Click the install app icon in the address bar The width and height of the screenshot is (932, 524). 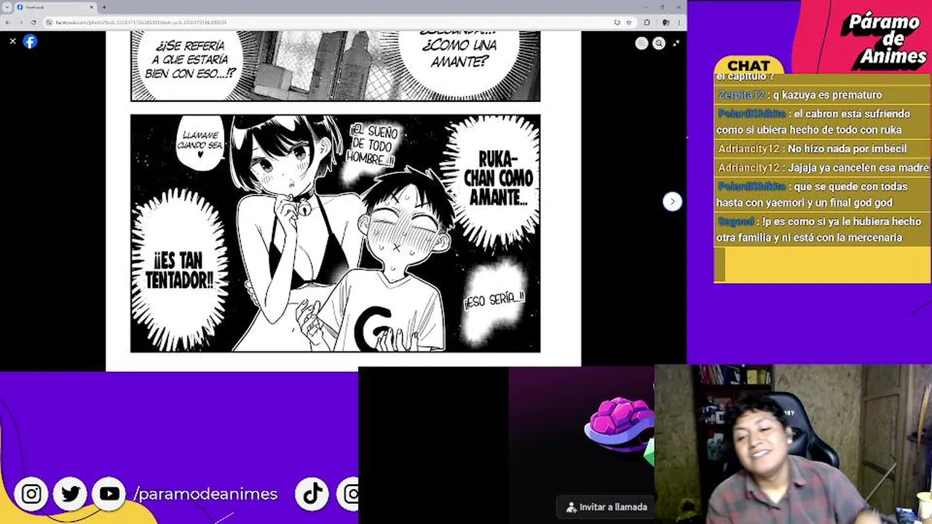617,23
